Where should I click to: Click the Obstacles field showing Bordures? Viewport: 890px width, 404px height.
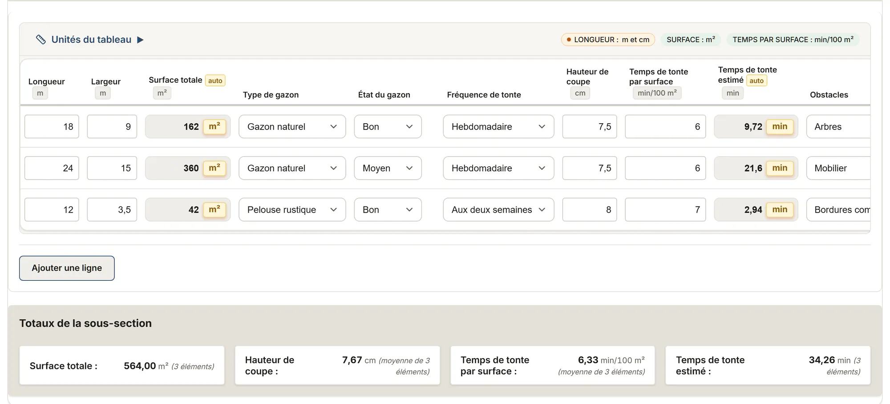(x=838, y=210)
